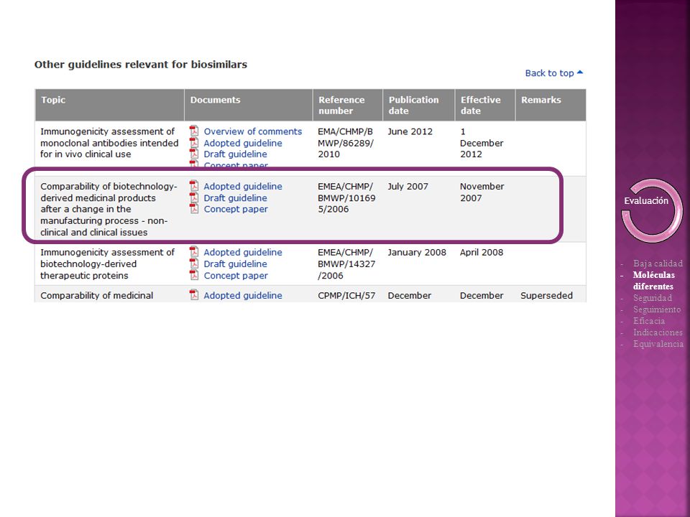This screenshot has height=517, width=690.
Task: Click effective date November 2007
Action: 482,192
